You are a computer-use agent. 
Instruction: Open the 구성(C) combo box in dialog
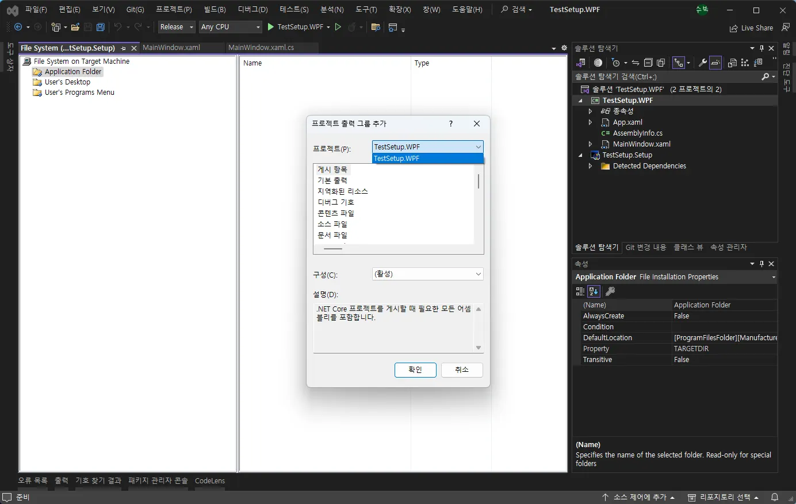coord(427,274)
